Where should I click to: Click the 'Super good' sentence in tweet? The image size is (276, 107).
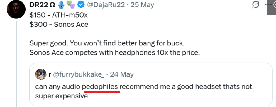click(x=107, y=43)
